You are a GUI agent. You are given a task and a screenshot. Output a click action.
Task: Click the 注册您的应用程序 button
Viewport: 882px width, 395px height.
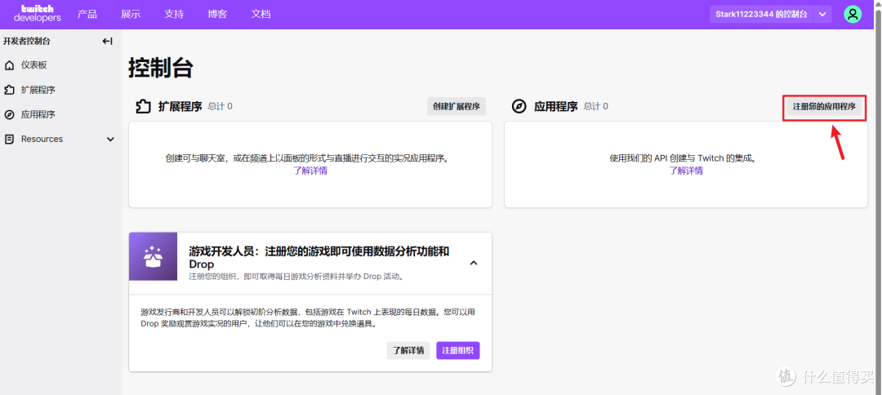[x=824, y=106]
